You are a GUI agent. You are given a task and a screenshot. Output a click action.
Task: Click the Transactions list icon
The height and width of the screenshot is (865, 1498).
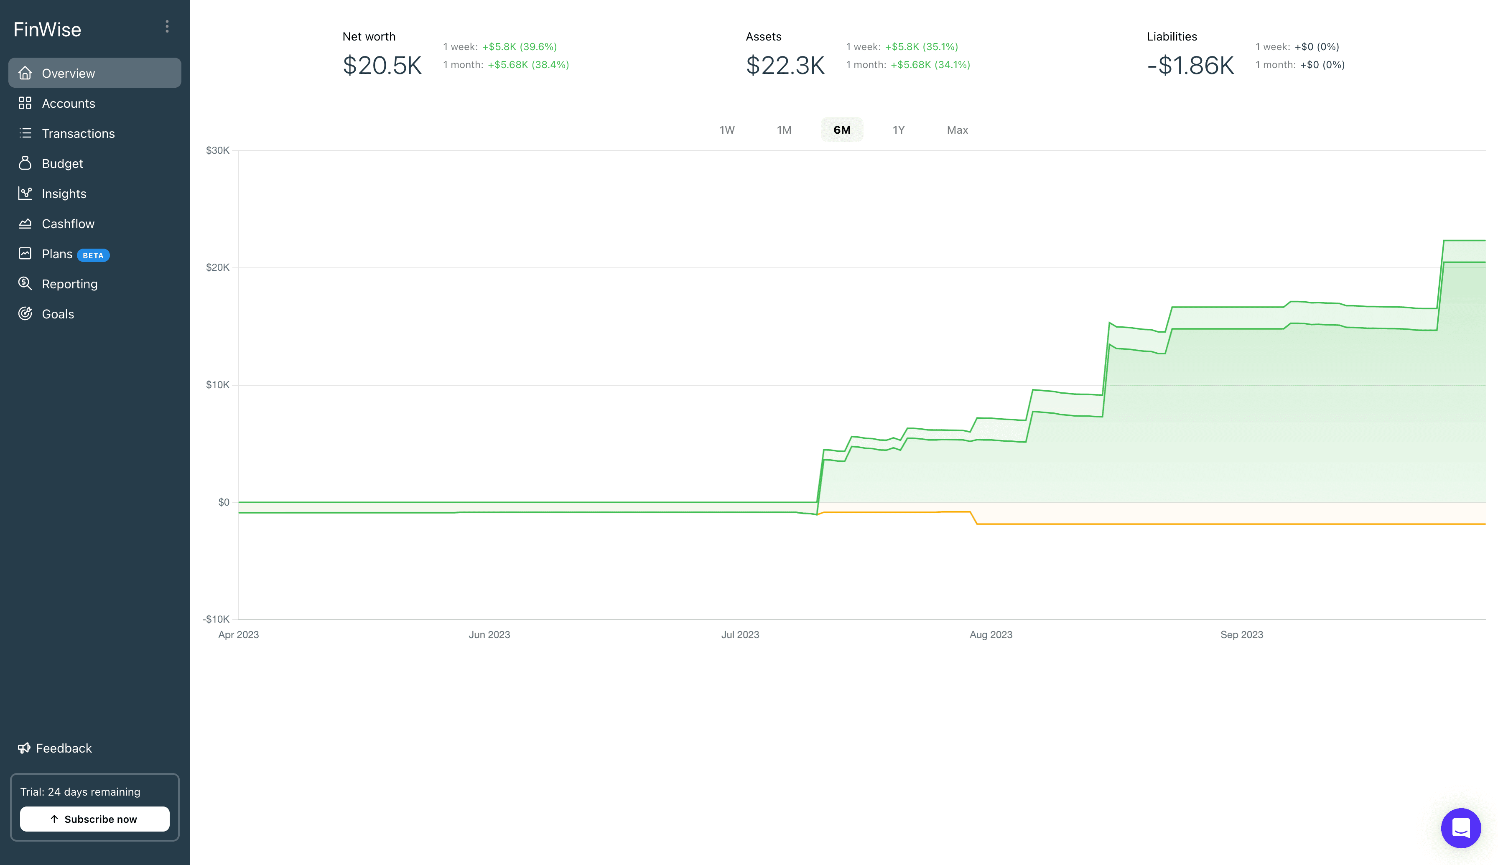tap(25, 133)
